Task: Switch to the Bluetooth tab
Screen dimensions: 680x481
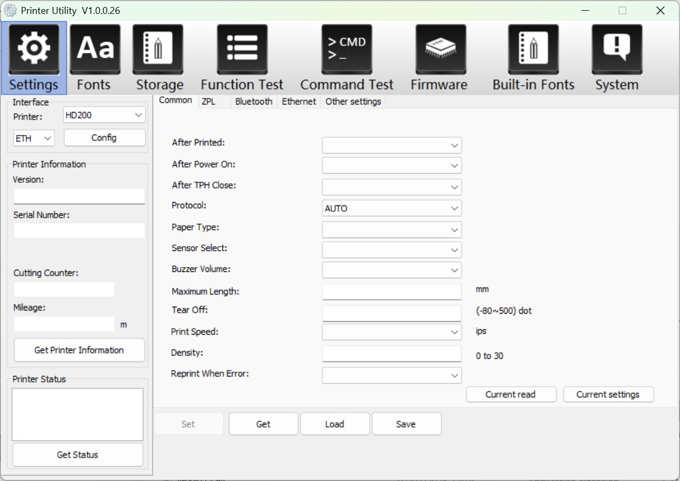Action: 253,101
